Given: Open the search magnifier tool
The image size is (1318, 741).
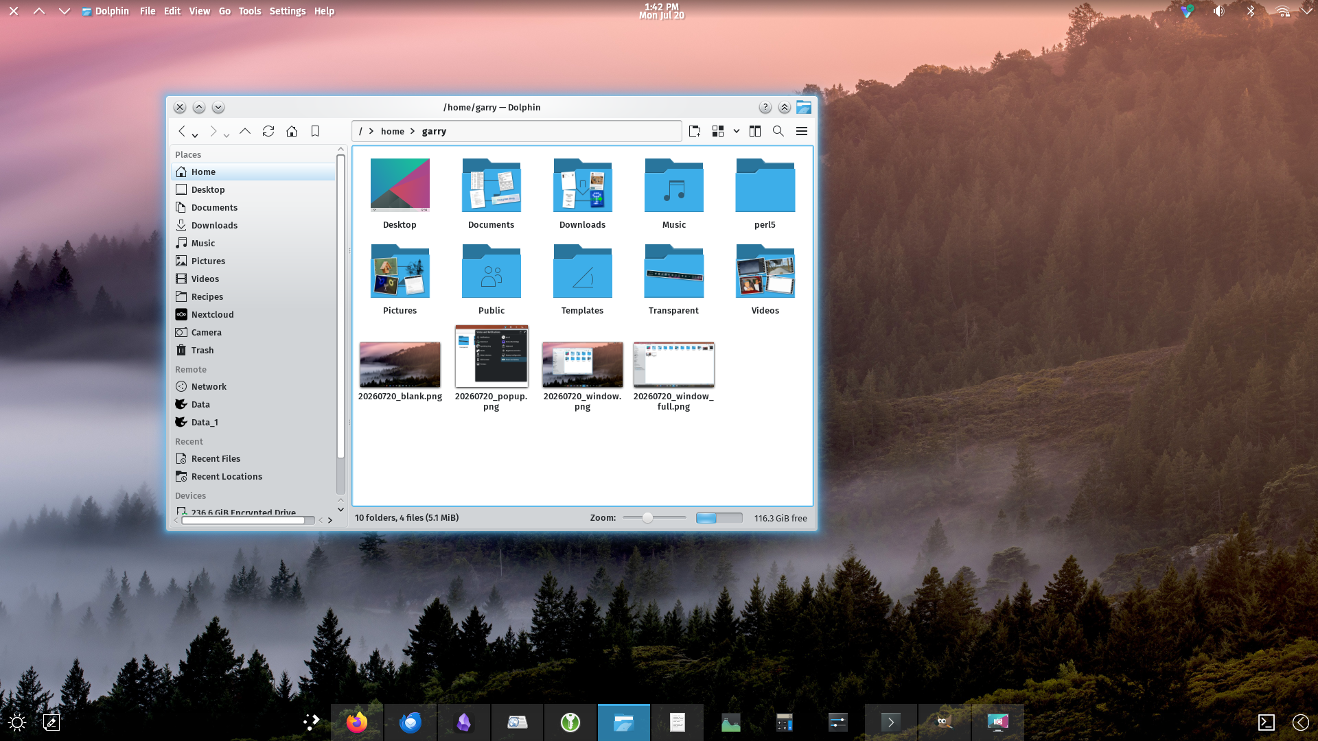Looking at the screenshot, I should (x=778, y=131).
